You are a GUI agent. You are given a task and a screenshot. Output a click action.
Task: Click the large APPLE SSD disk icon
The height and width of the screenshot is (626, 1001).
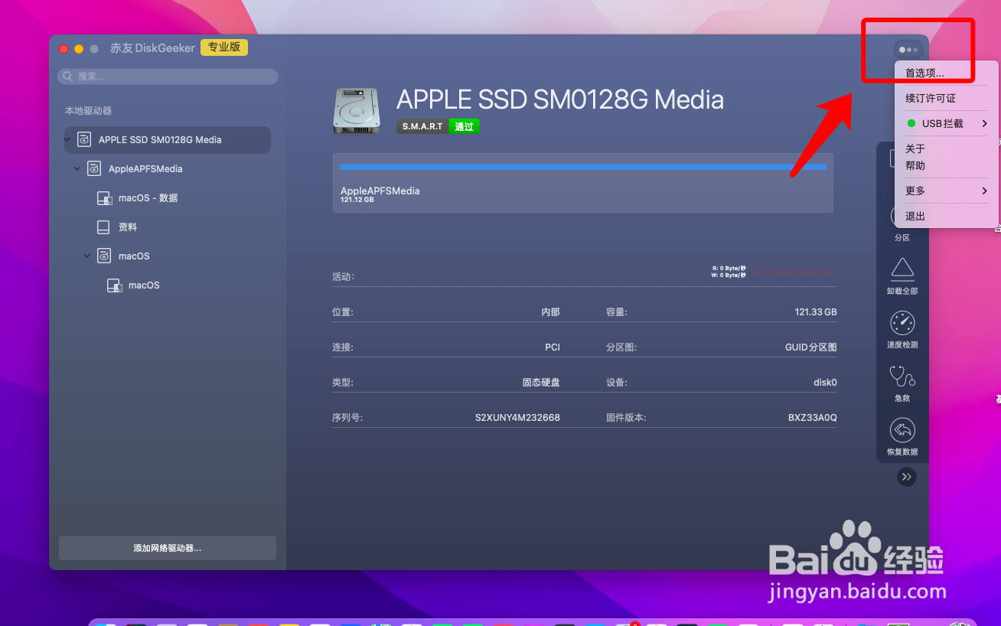point(357,110)
